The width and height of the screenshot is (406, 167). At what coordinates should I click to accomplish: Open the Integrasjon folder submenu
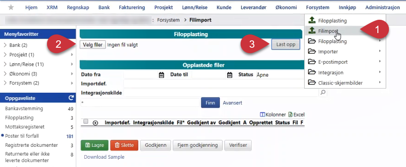pos(345,72)
